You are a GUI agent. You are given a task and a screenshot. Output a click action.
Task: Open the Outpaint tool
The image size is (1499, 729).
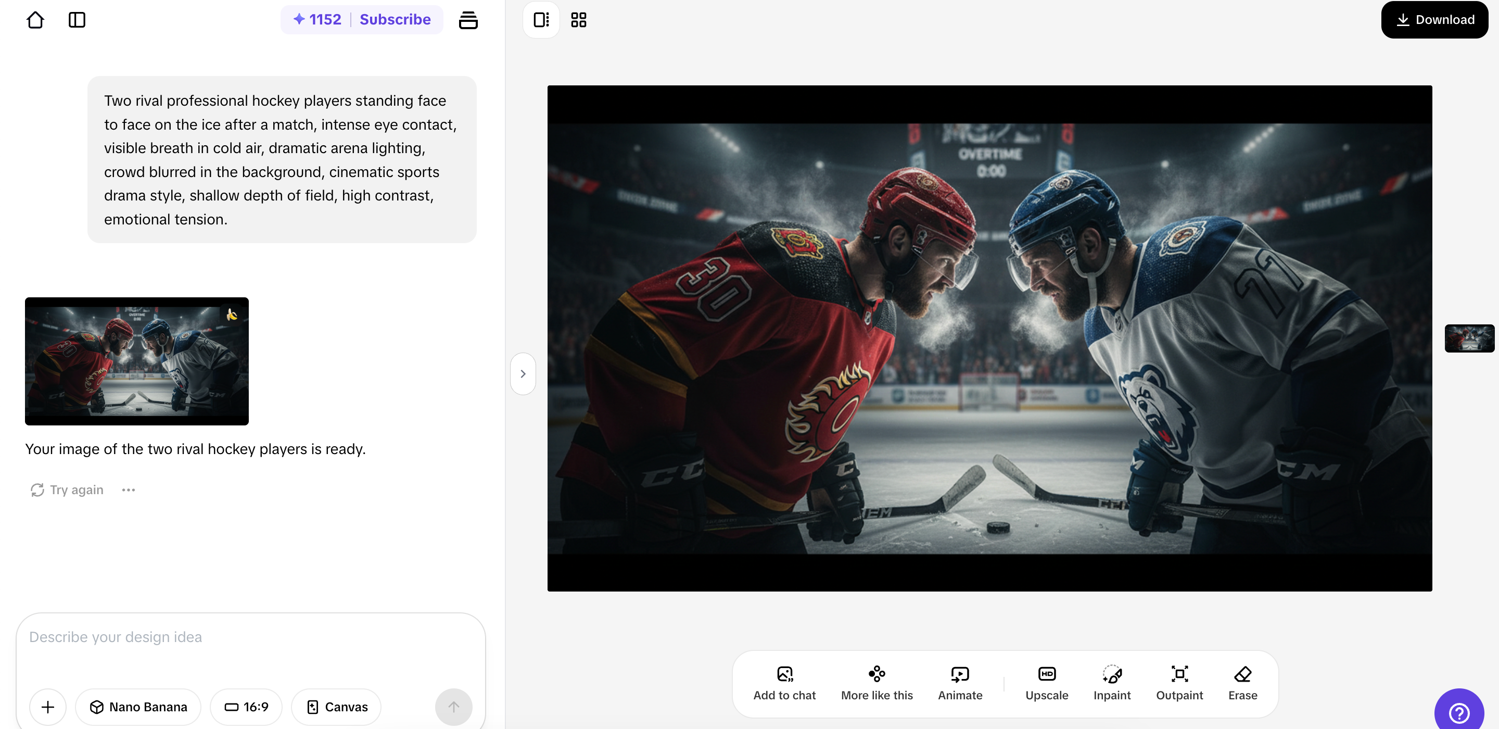pyautogui.click(x=1179, y=683)
